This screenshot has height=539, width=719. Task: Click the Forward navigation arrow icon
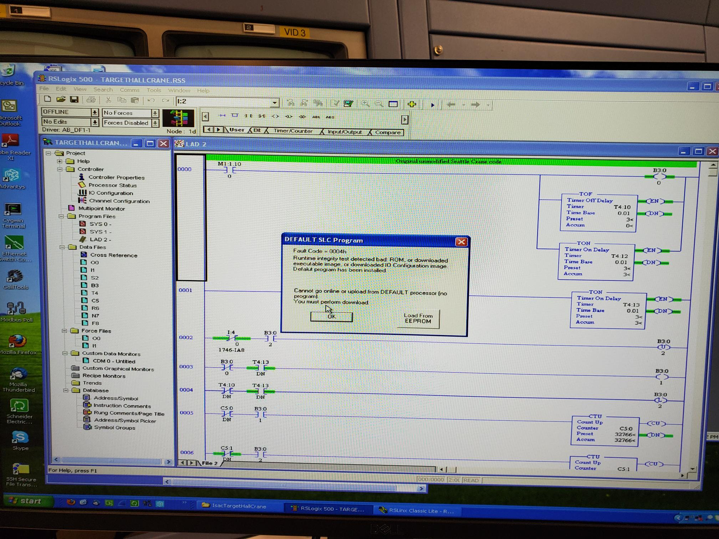pos(475,105)
